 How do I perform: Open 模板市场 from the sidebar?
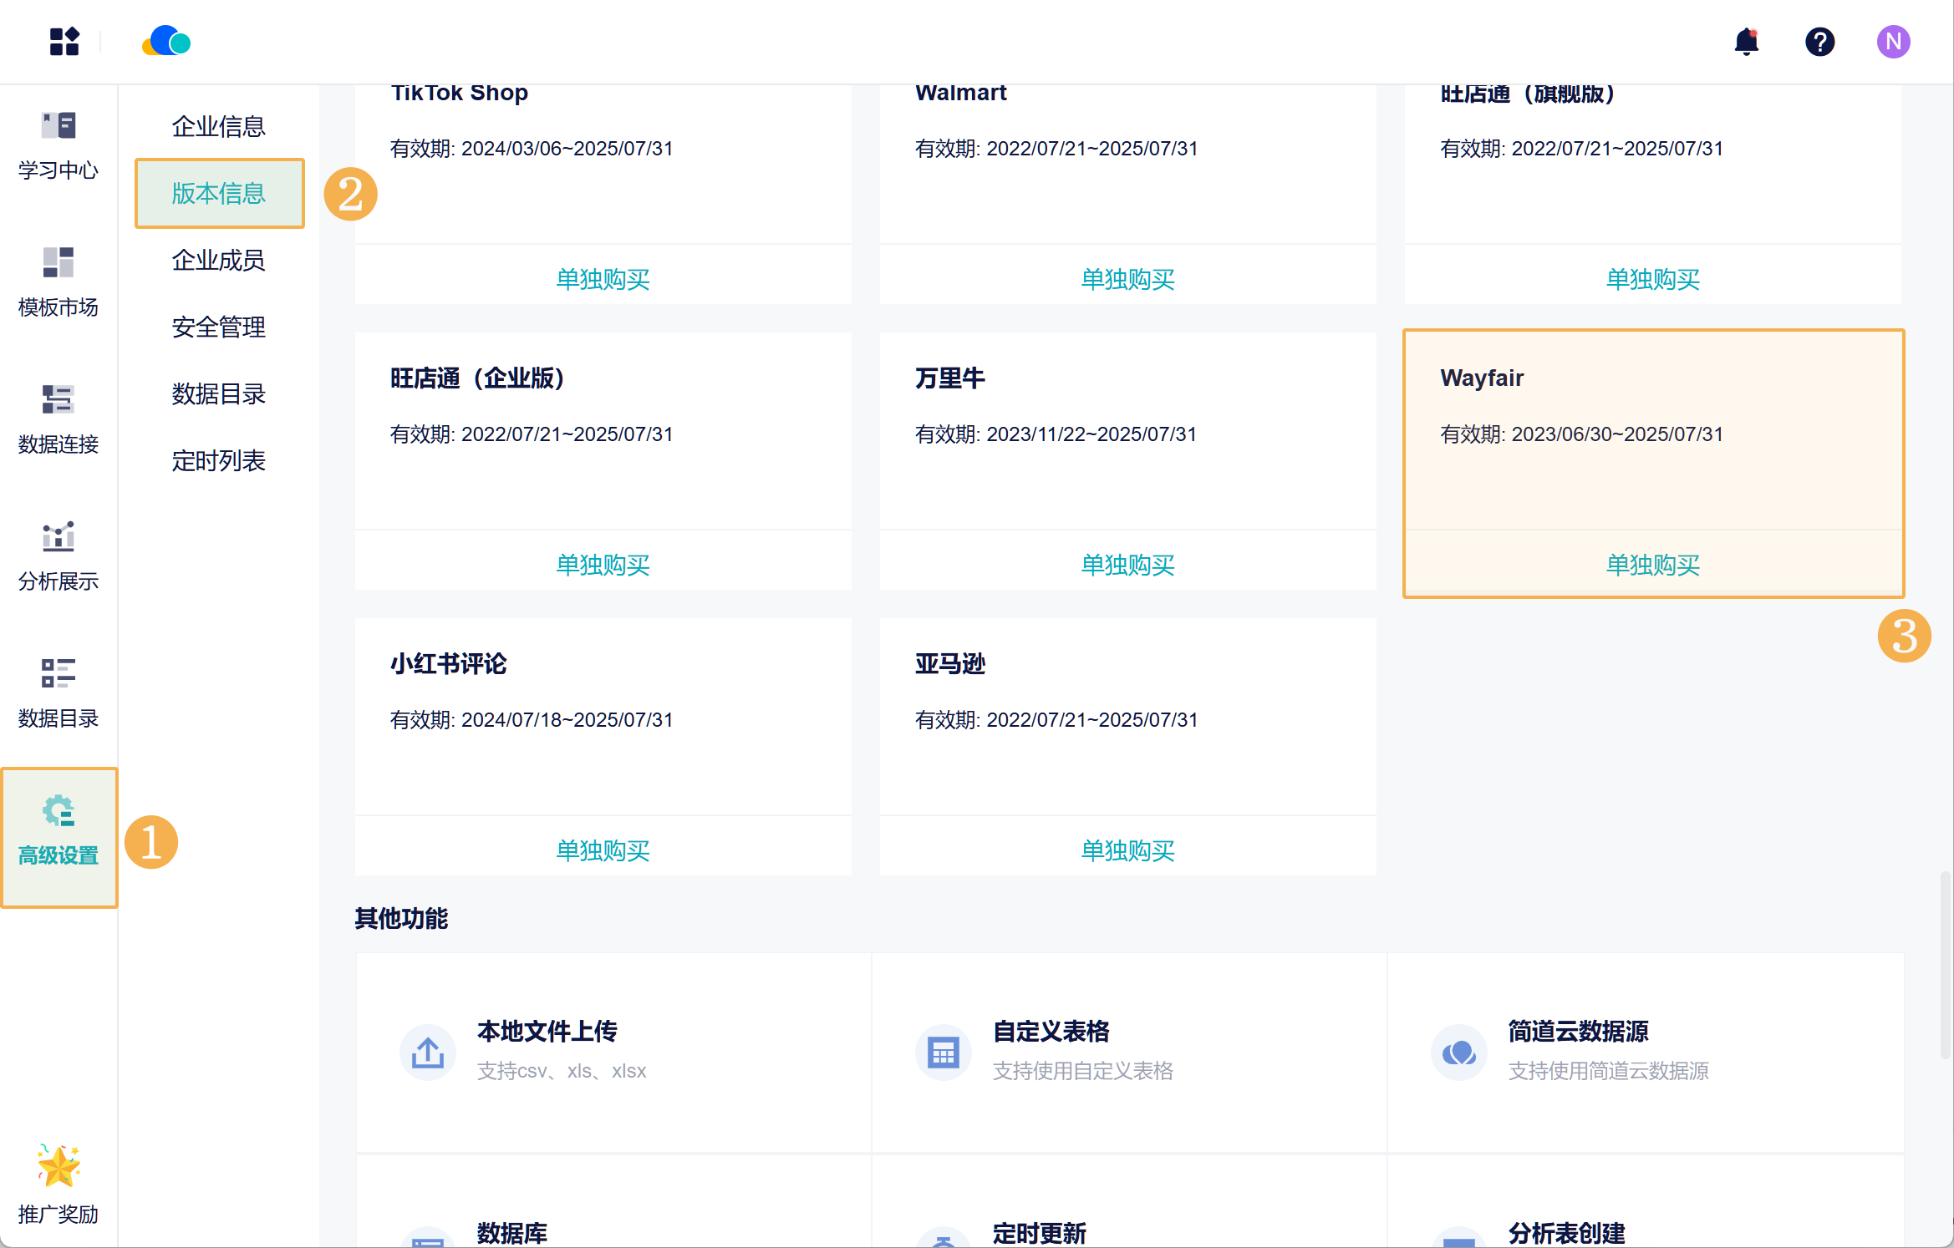[x=59, y=283]
